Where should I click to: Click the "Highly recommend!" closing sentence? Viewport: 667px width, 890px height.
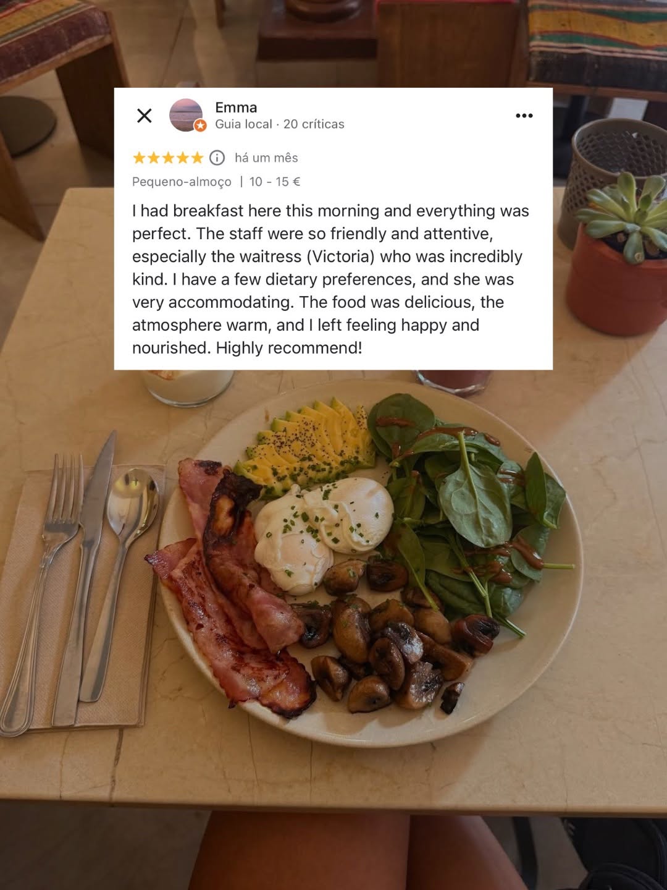[x=289, y=348]
